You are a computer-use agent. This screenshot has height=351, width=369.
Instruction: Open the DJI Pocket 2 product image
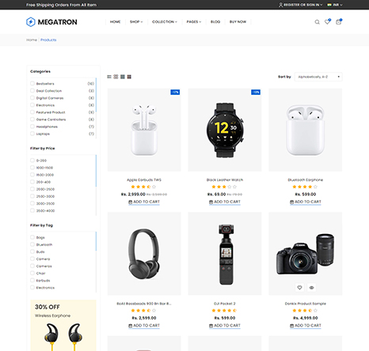(x=225, y=254)
